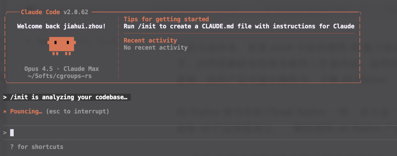Click the ~/Softs/cgroups-rs directory path
This screenshot has width=397, height=156.
click(x=59, y=76)
